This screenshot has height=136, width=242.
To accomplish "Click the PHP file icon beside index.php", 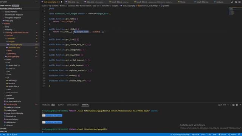I will (4, 21).
